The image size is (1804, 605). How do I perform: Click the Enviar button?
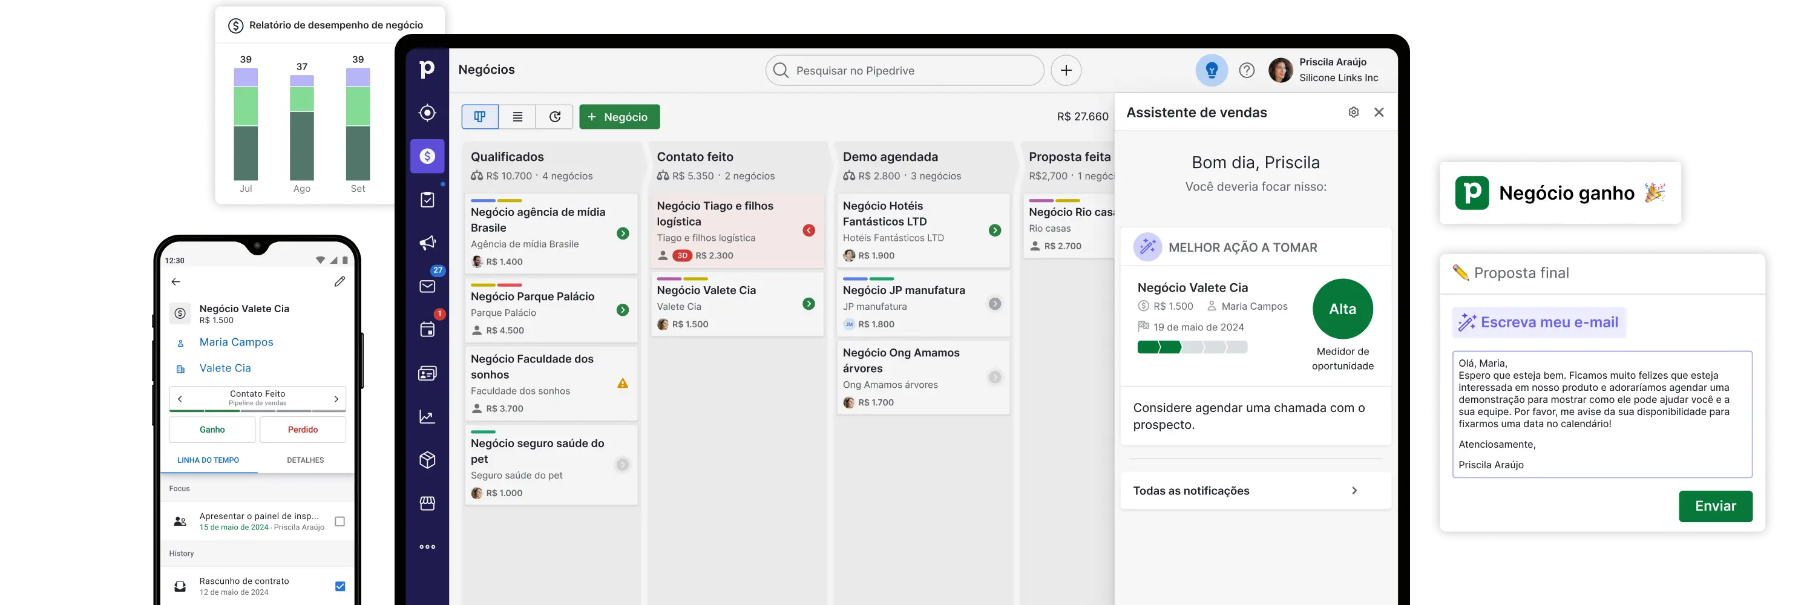(1715, 506)
